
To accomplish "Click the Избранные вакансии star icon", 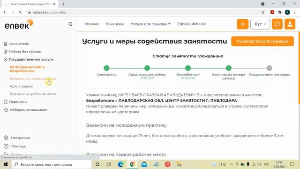I will (6, 110).
